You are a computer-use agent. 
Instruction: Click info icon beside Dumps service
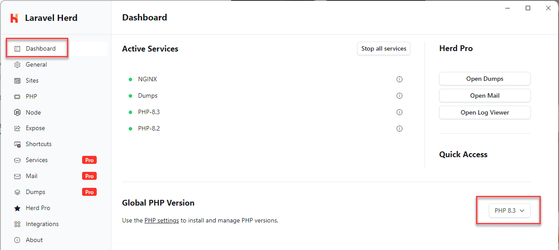(399, 96)
